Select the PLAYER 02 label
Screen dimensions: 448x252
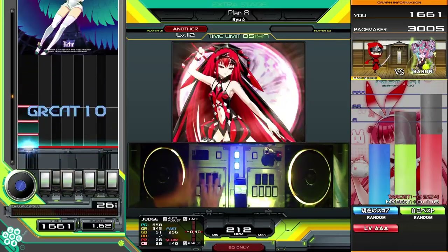322,31
